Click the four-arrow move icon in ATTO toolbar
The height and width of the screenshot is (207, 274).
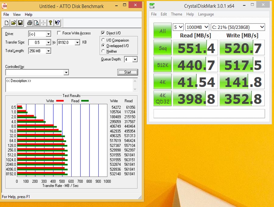coord(43,23)
